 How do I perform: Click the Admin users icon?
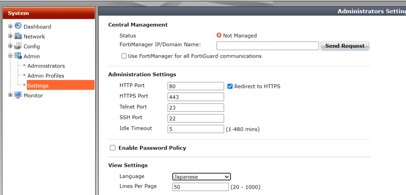18,56
